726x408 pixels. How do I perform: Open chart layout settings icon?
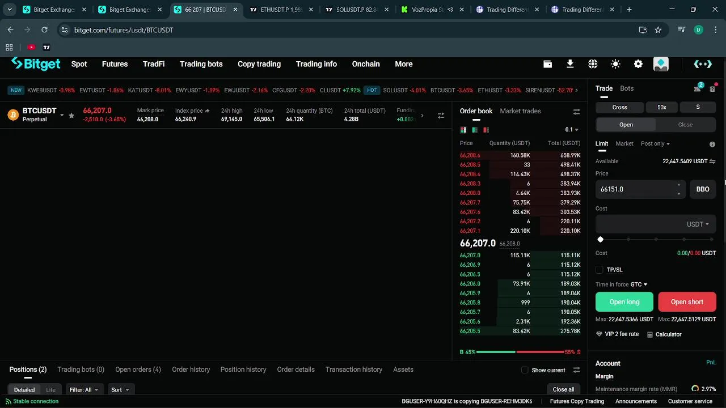pos(441,116)
